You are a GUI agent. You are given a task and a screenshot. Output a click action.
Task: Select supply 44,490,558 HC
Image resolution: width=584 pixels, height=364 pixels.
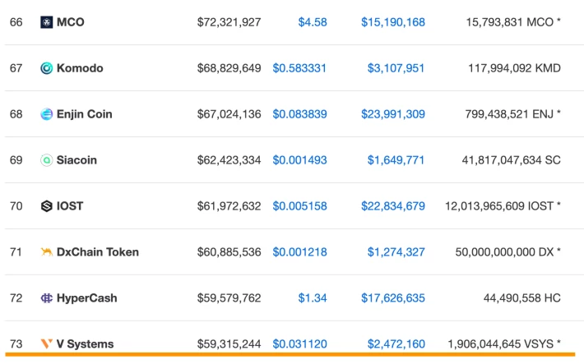[x=522, y=298]
